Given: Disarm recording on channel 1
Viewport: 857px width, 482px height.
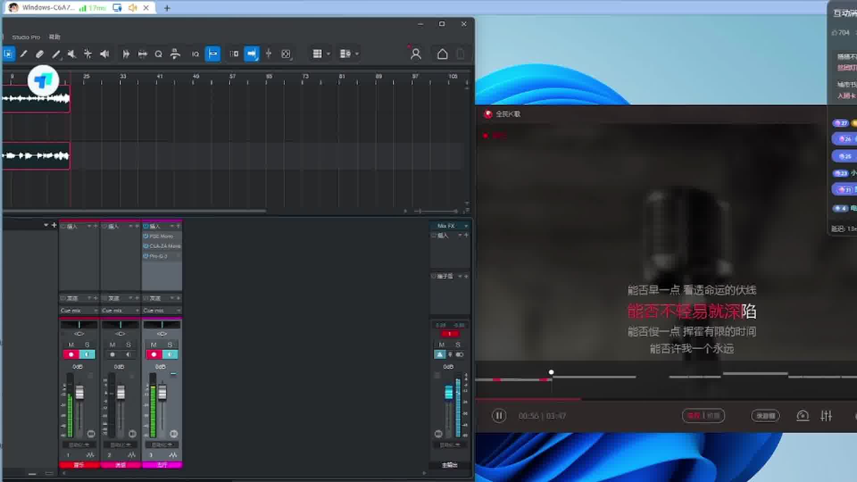Looking at the screenshot, I should point(71,354).
